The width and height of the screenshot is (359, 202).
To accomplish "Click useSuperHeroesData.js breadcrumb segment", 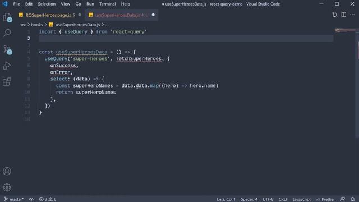I will tap(77, 25).
